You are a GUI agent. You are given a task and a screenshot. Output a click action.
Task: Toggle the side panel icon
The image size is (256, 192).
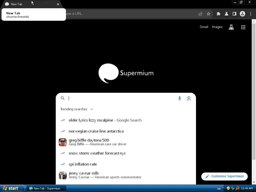tap(234, 14)
